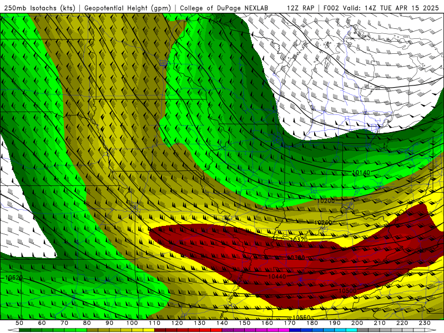Click the 110 value on the color scale
The width and height of the screenshot is (444, 333).
[155, 323]
